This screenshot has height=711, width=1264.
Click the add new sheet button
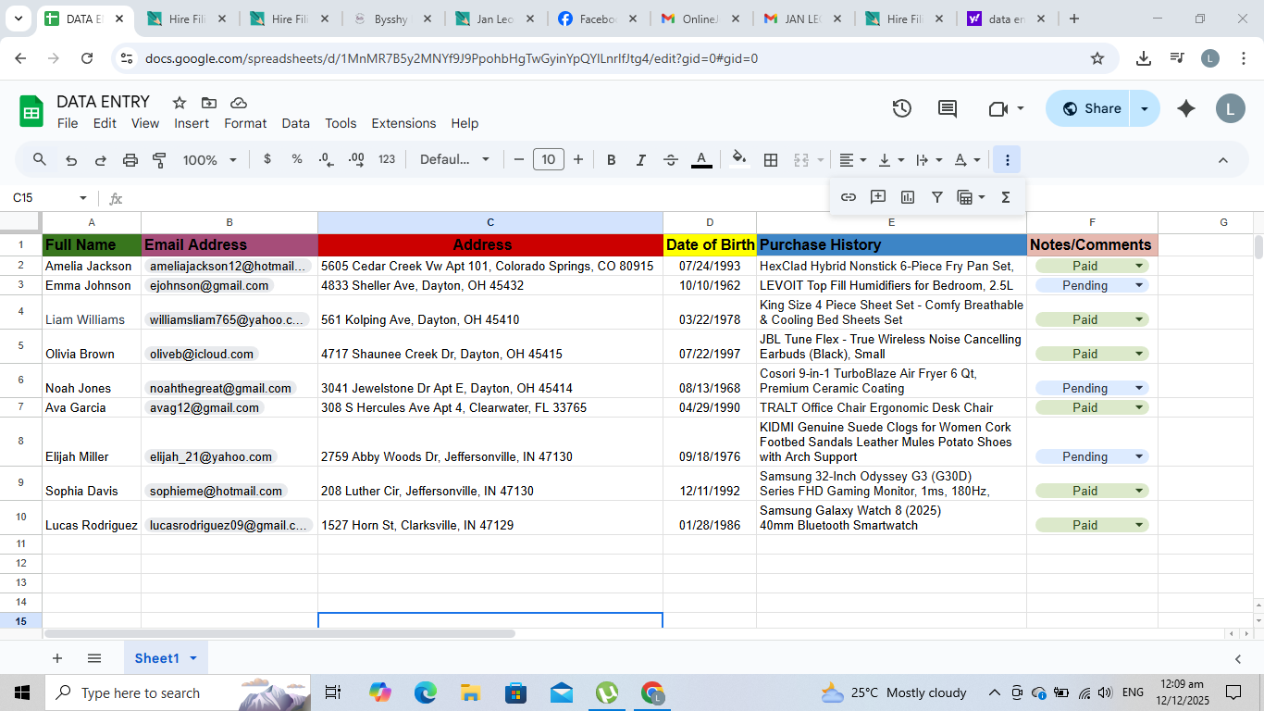click(x=57, y=658)
